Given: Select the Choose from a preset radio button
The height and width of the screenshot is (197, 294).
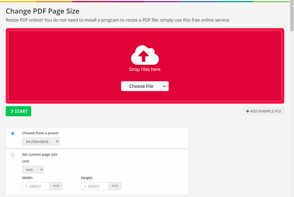Looking at the screenshot, I should click(x=13, y=133).
